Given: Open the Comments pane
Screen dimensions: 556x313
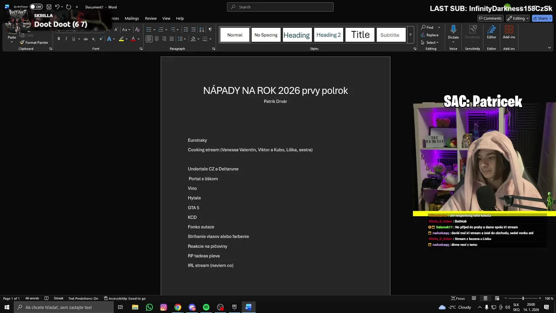Looking at the screenshot, I should [490, 18].
